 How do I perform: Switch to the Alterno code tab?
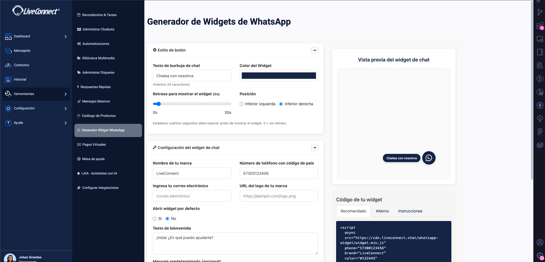pos(382,211)
